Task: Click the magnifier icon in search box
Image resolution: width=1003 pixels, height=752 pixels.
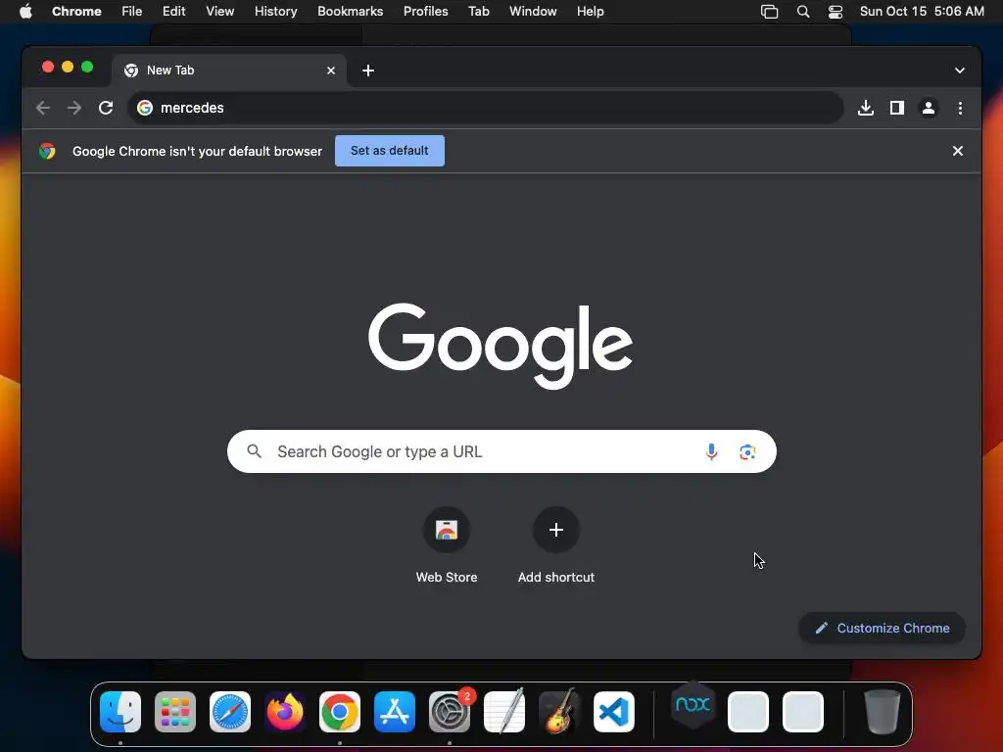Action: point(254,451)
